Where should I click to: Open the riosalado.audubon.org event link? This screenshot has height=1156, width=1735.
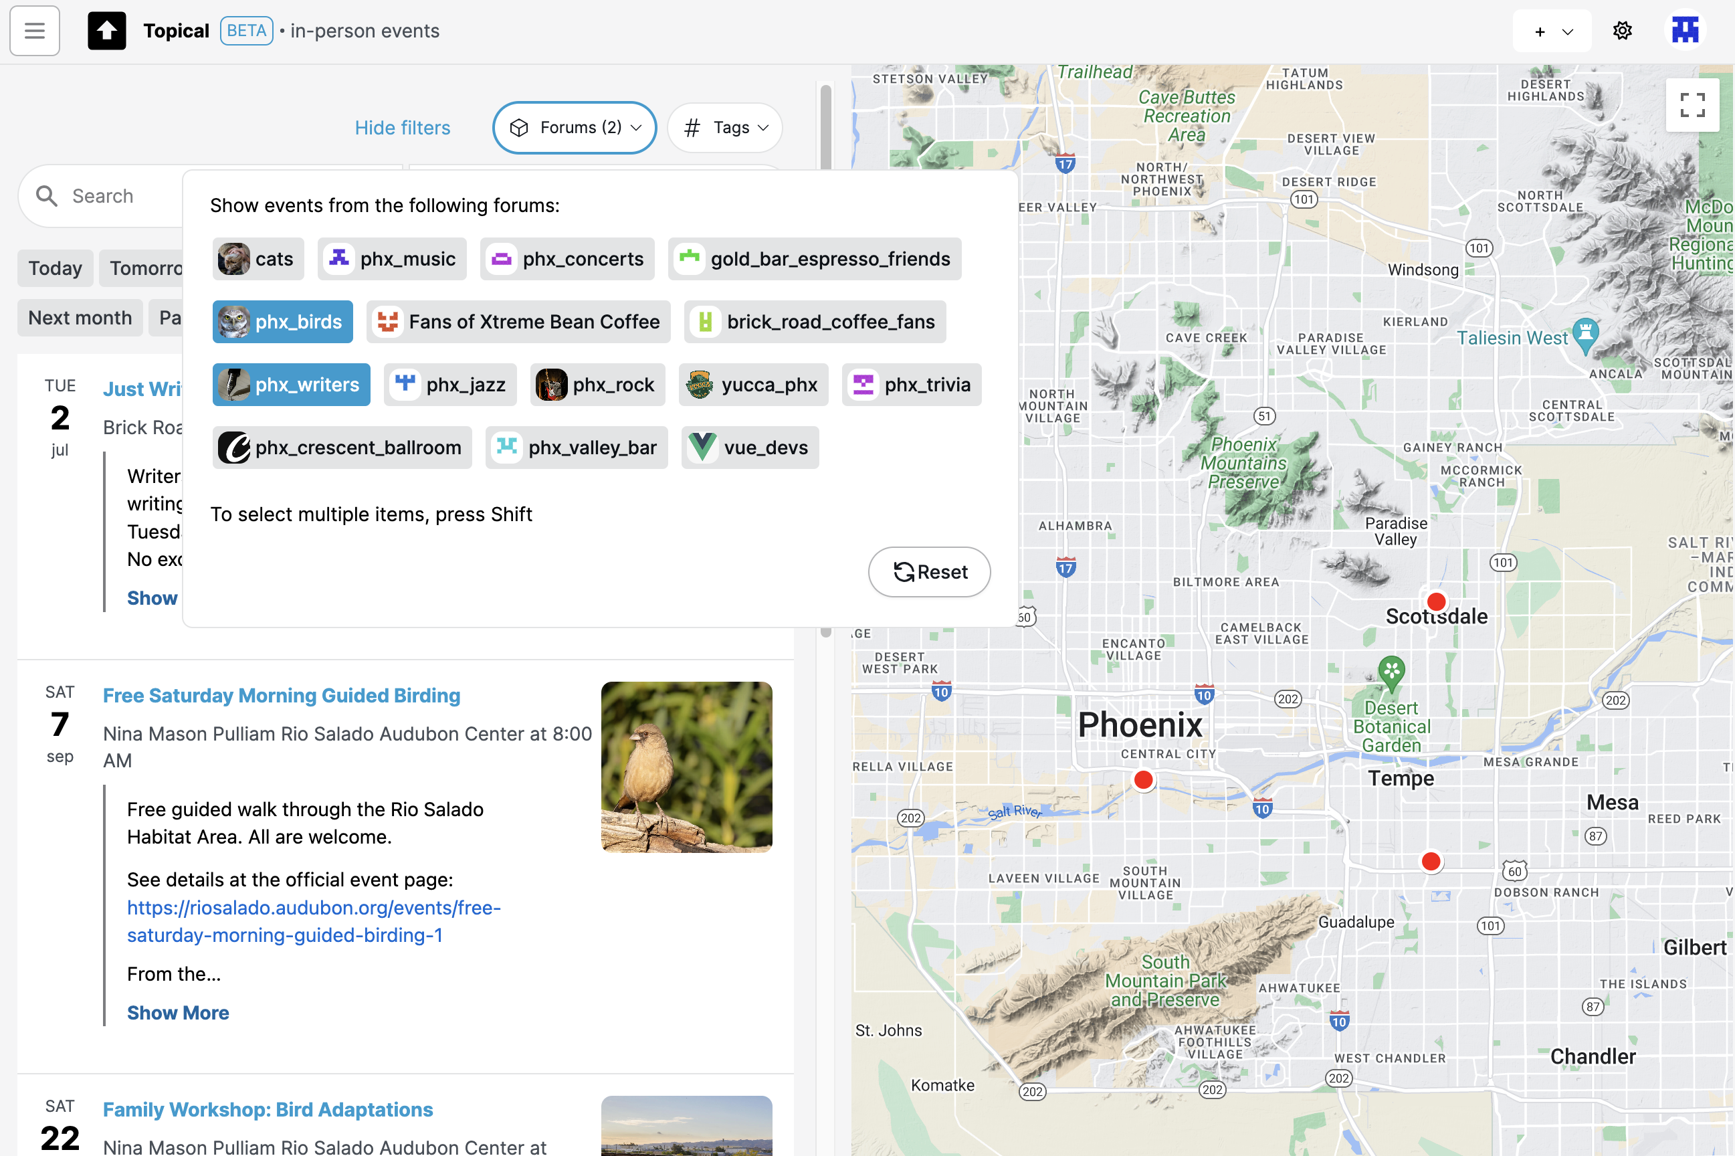pyautogui.click(x=314, y=922)
